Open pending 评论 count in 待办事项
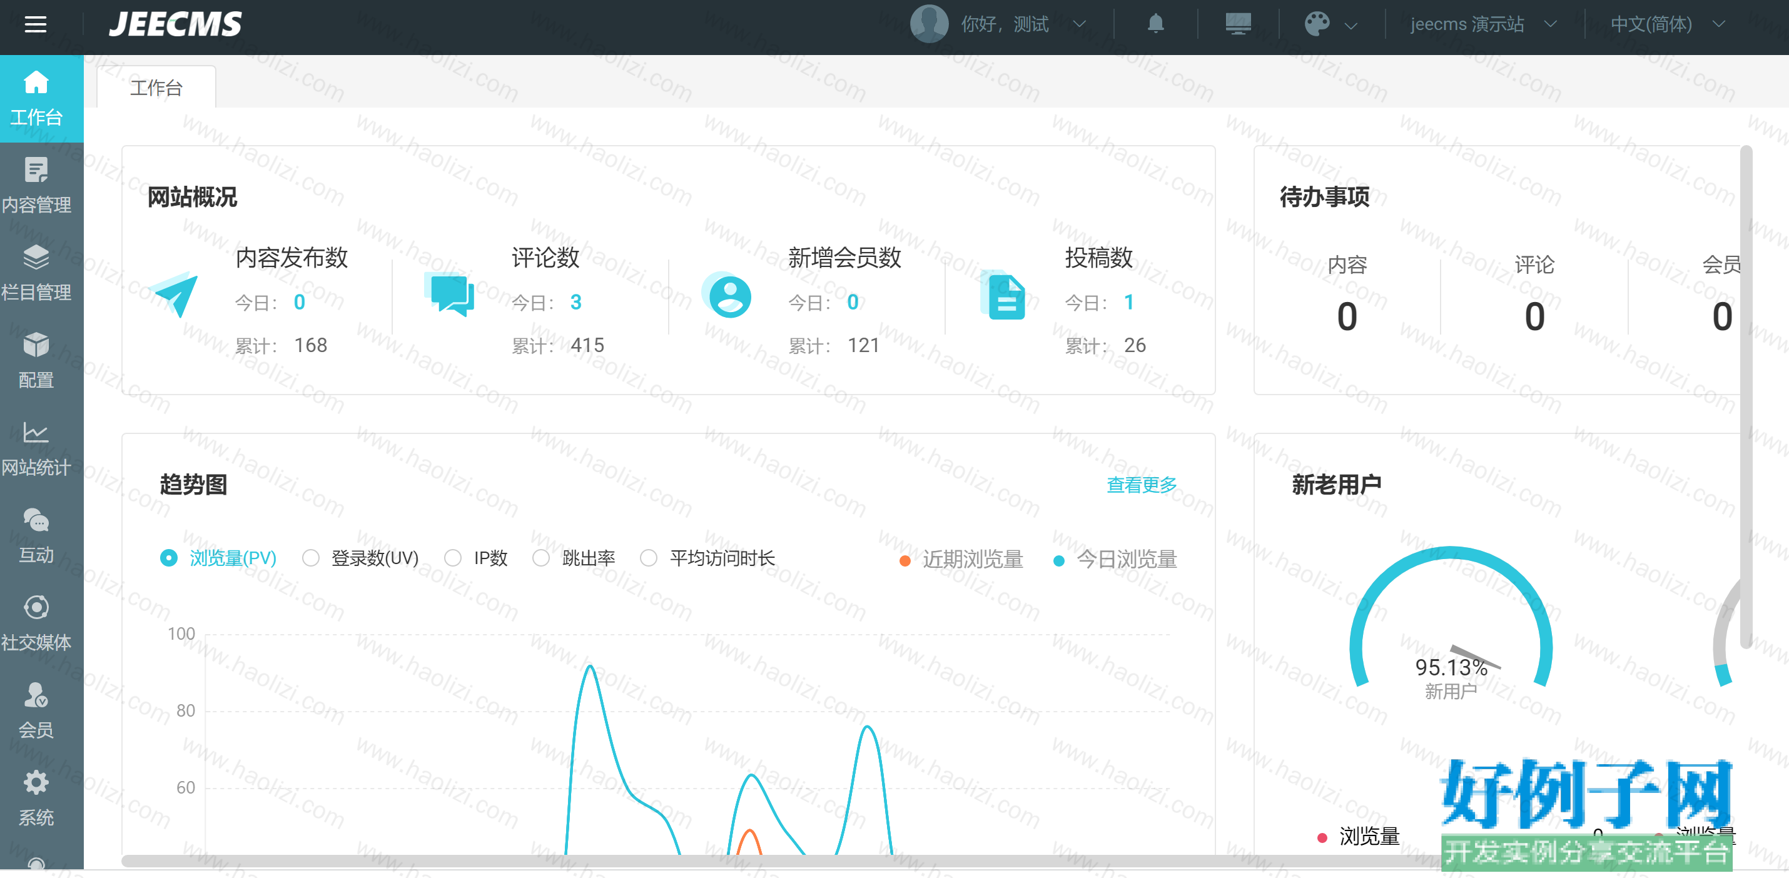Screen dimensions: 1789x878 tap(1534, 316)
